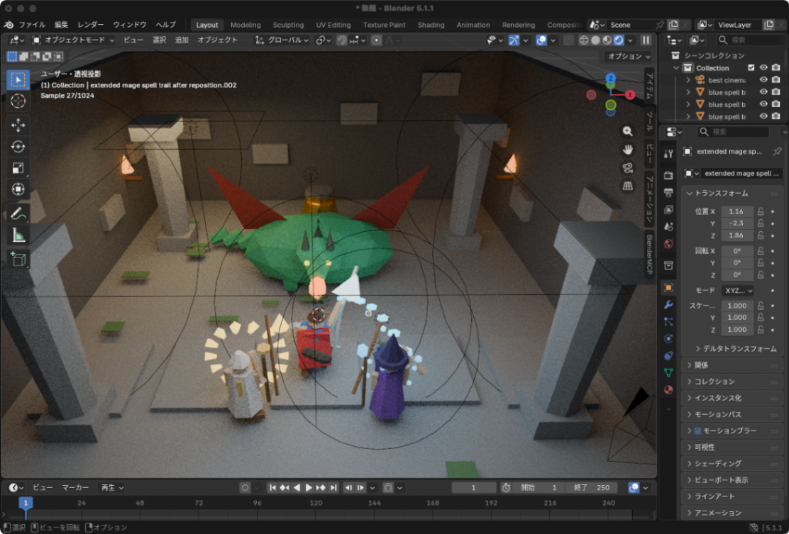Screen dimensions: 789x534
Task: Open the Tool properties tab
Action: (x=668, y=154)
